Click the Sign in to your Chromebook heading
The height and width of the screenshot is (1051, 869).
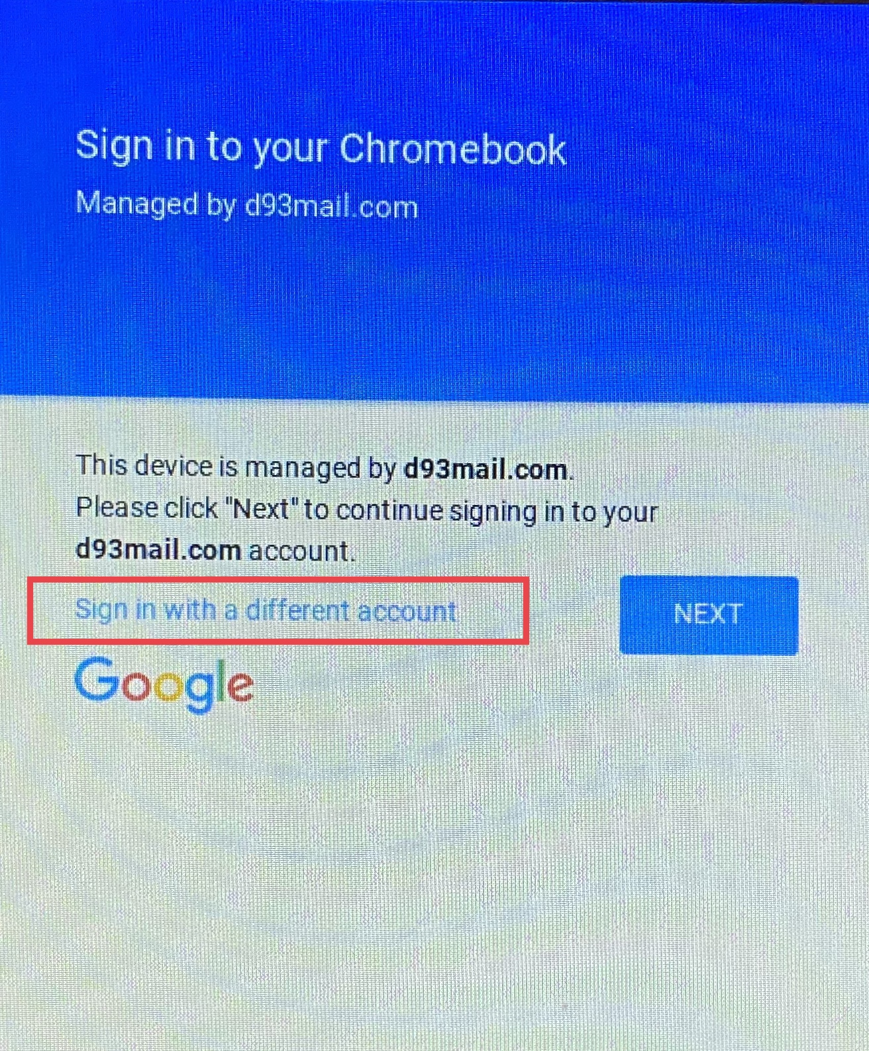(x=321, y=148)
